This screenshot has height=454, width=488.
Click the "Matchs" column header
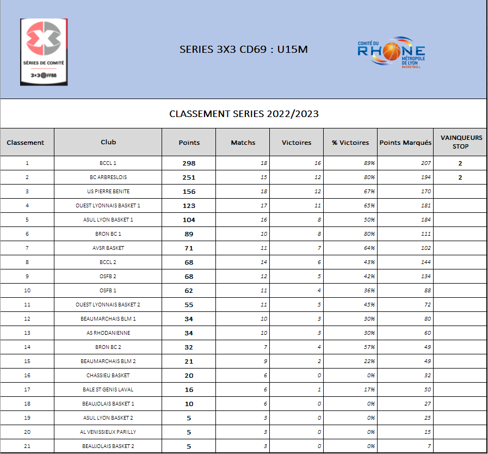[x=243, y=143]
